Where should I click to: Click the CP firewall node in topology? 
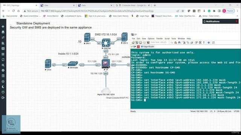point(106,64)
